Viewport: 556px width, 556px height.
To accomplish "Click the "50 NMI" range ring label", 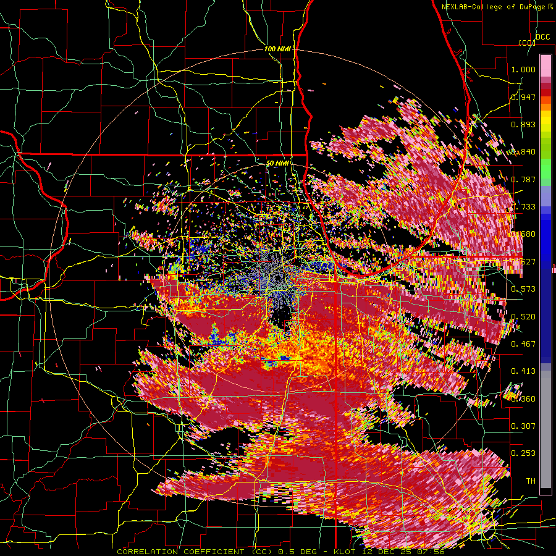I will 277,163.
